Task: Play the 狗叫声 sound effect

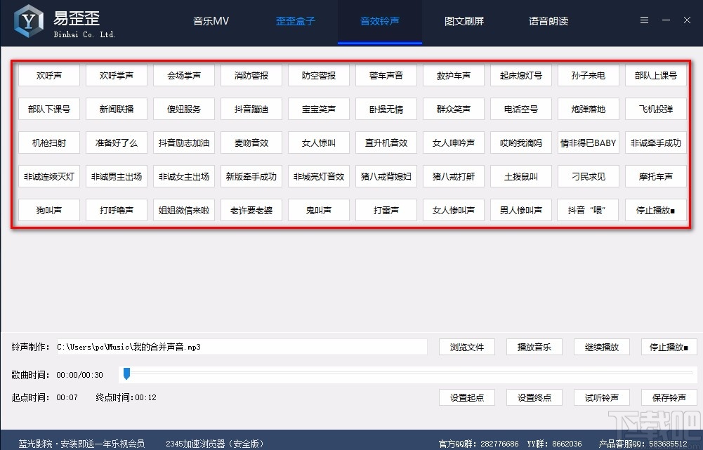Action: (48, 209)
